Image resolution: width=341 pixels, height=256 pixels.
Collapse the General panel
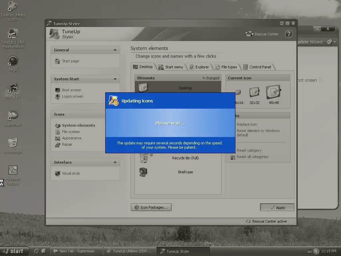115,50
